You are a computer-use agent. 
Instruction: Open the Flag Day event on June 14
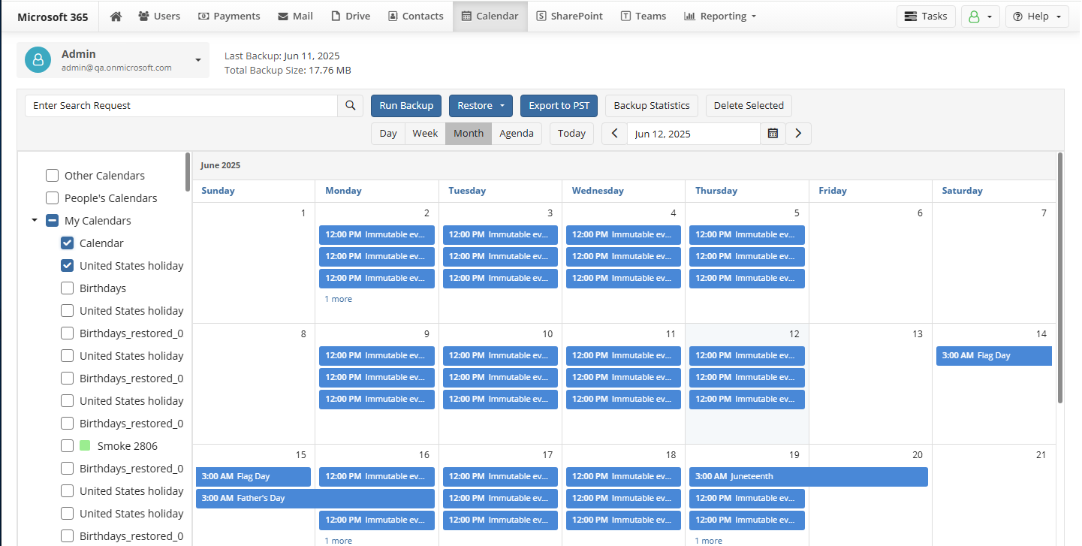[x=994, y=356]
